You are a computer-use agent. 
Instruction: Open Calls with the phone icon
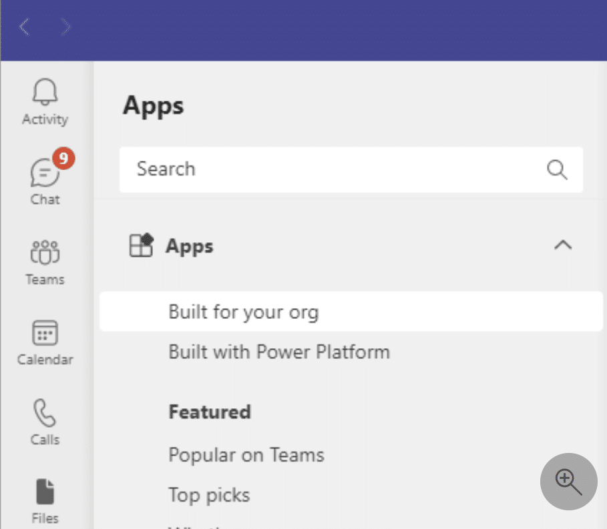pos(45,414)
